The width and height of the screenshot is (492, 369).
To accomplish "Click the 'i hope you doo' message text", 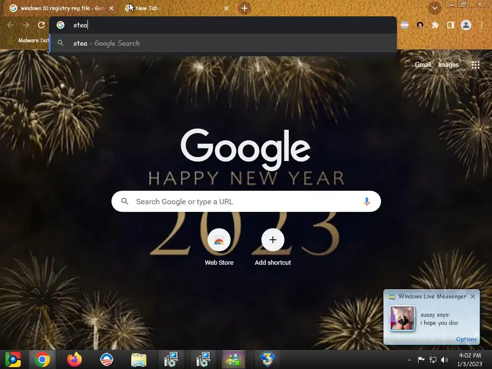I will (x=439, y=323).
